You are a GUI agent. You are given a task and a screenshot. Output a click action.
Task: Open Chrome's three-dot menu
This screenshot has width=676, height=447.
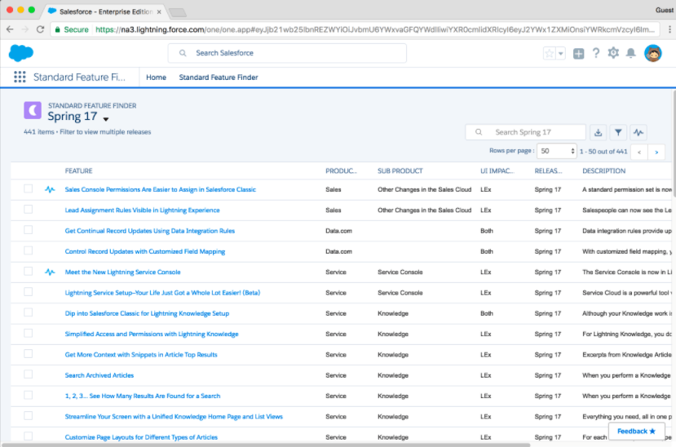[669, 29]
